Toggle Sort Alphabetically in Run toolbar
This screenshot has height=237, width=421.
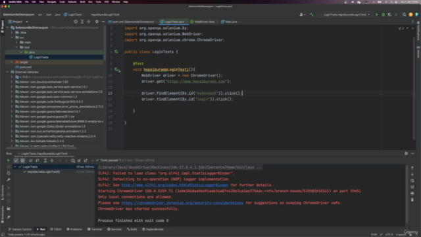pos(31,161)
